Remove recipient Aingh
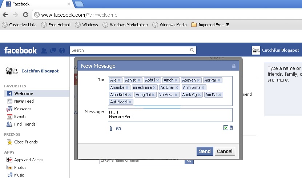Image resolution: width=302 pixels, height=178 pixels. point(176,80)
